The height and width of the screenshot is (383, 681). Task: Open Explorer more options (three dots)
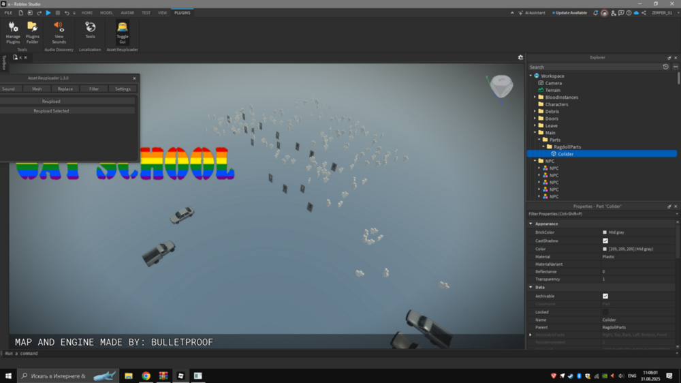[676, 67]
